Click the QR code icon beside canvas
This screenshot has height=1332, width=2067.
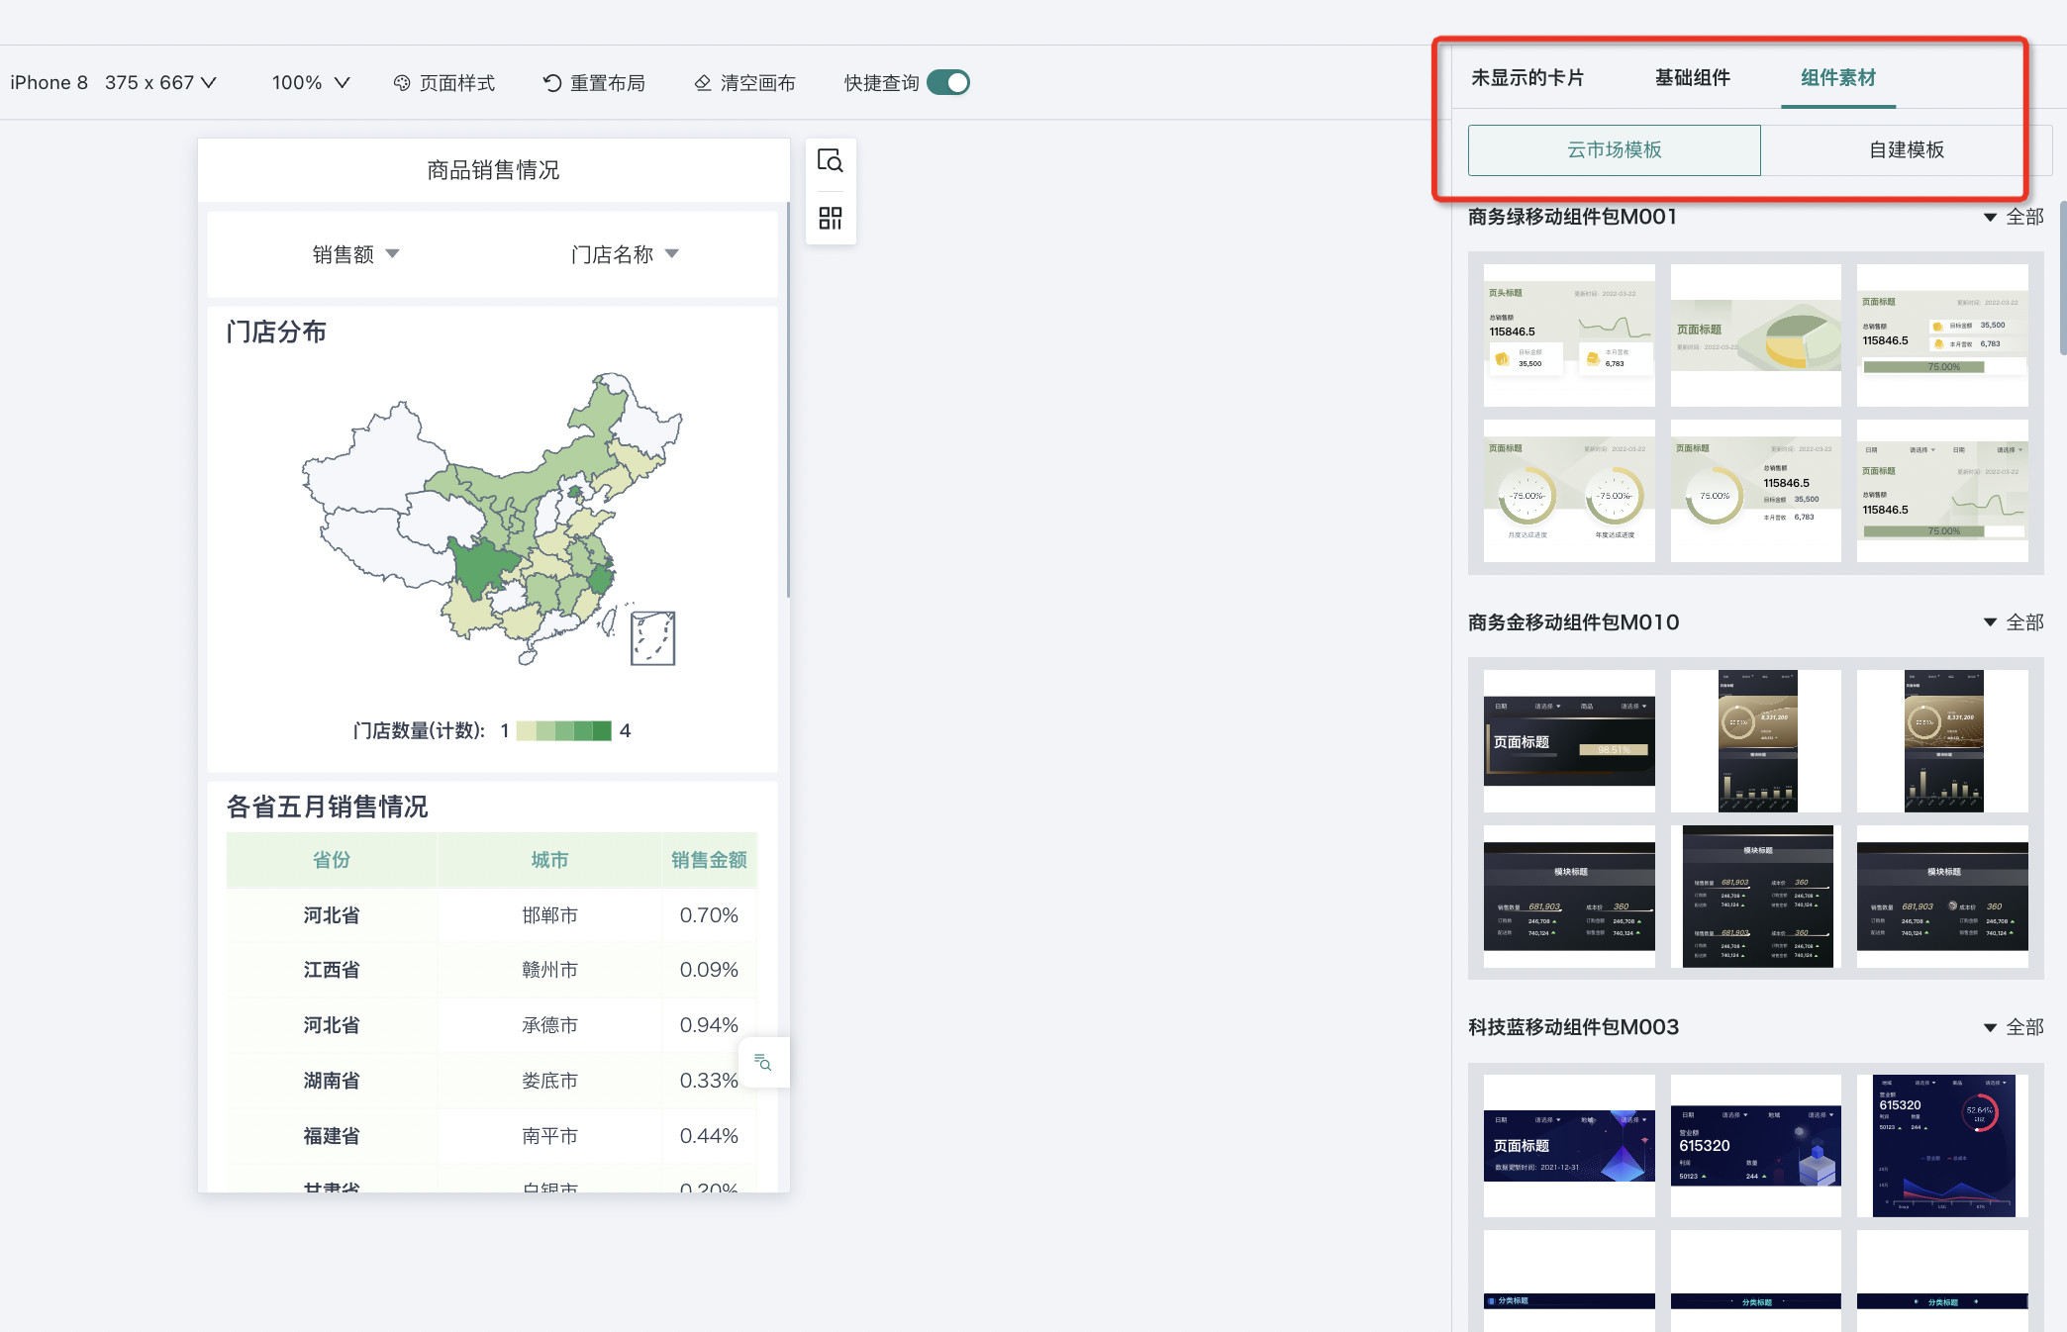click(x=830, y=218)
